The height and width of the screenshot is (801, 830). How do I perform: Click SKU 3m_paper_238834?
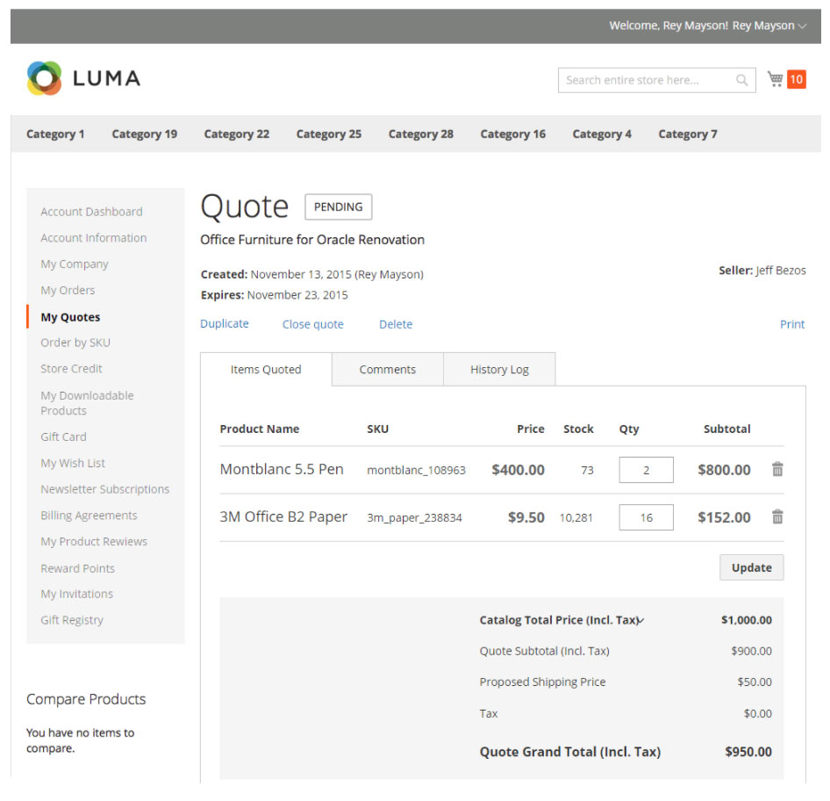point(414,517)
